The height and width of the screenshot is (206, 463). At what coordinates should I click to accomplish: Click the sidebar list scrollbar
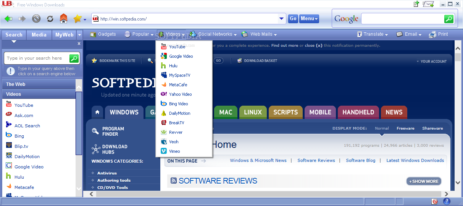pyautogui.click(x=79, y=124)
